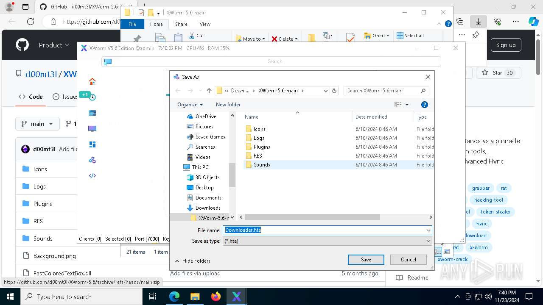
Task: Open the notifications center icon
Action: tap(529, 297)
